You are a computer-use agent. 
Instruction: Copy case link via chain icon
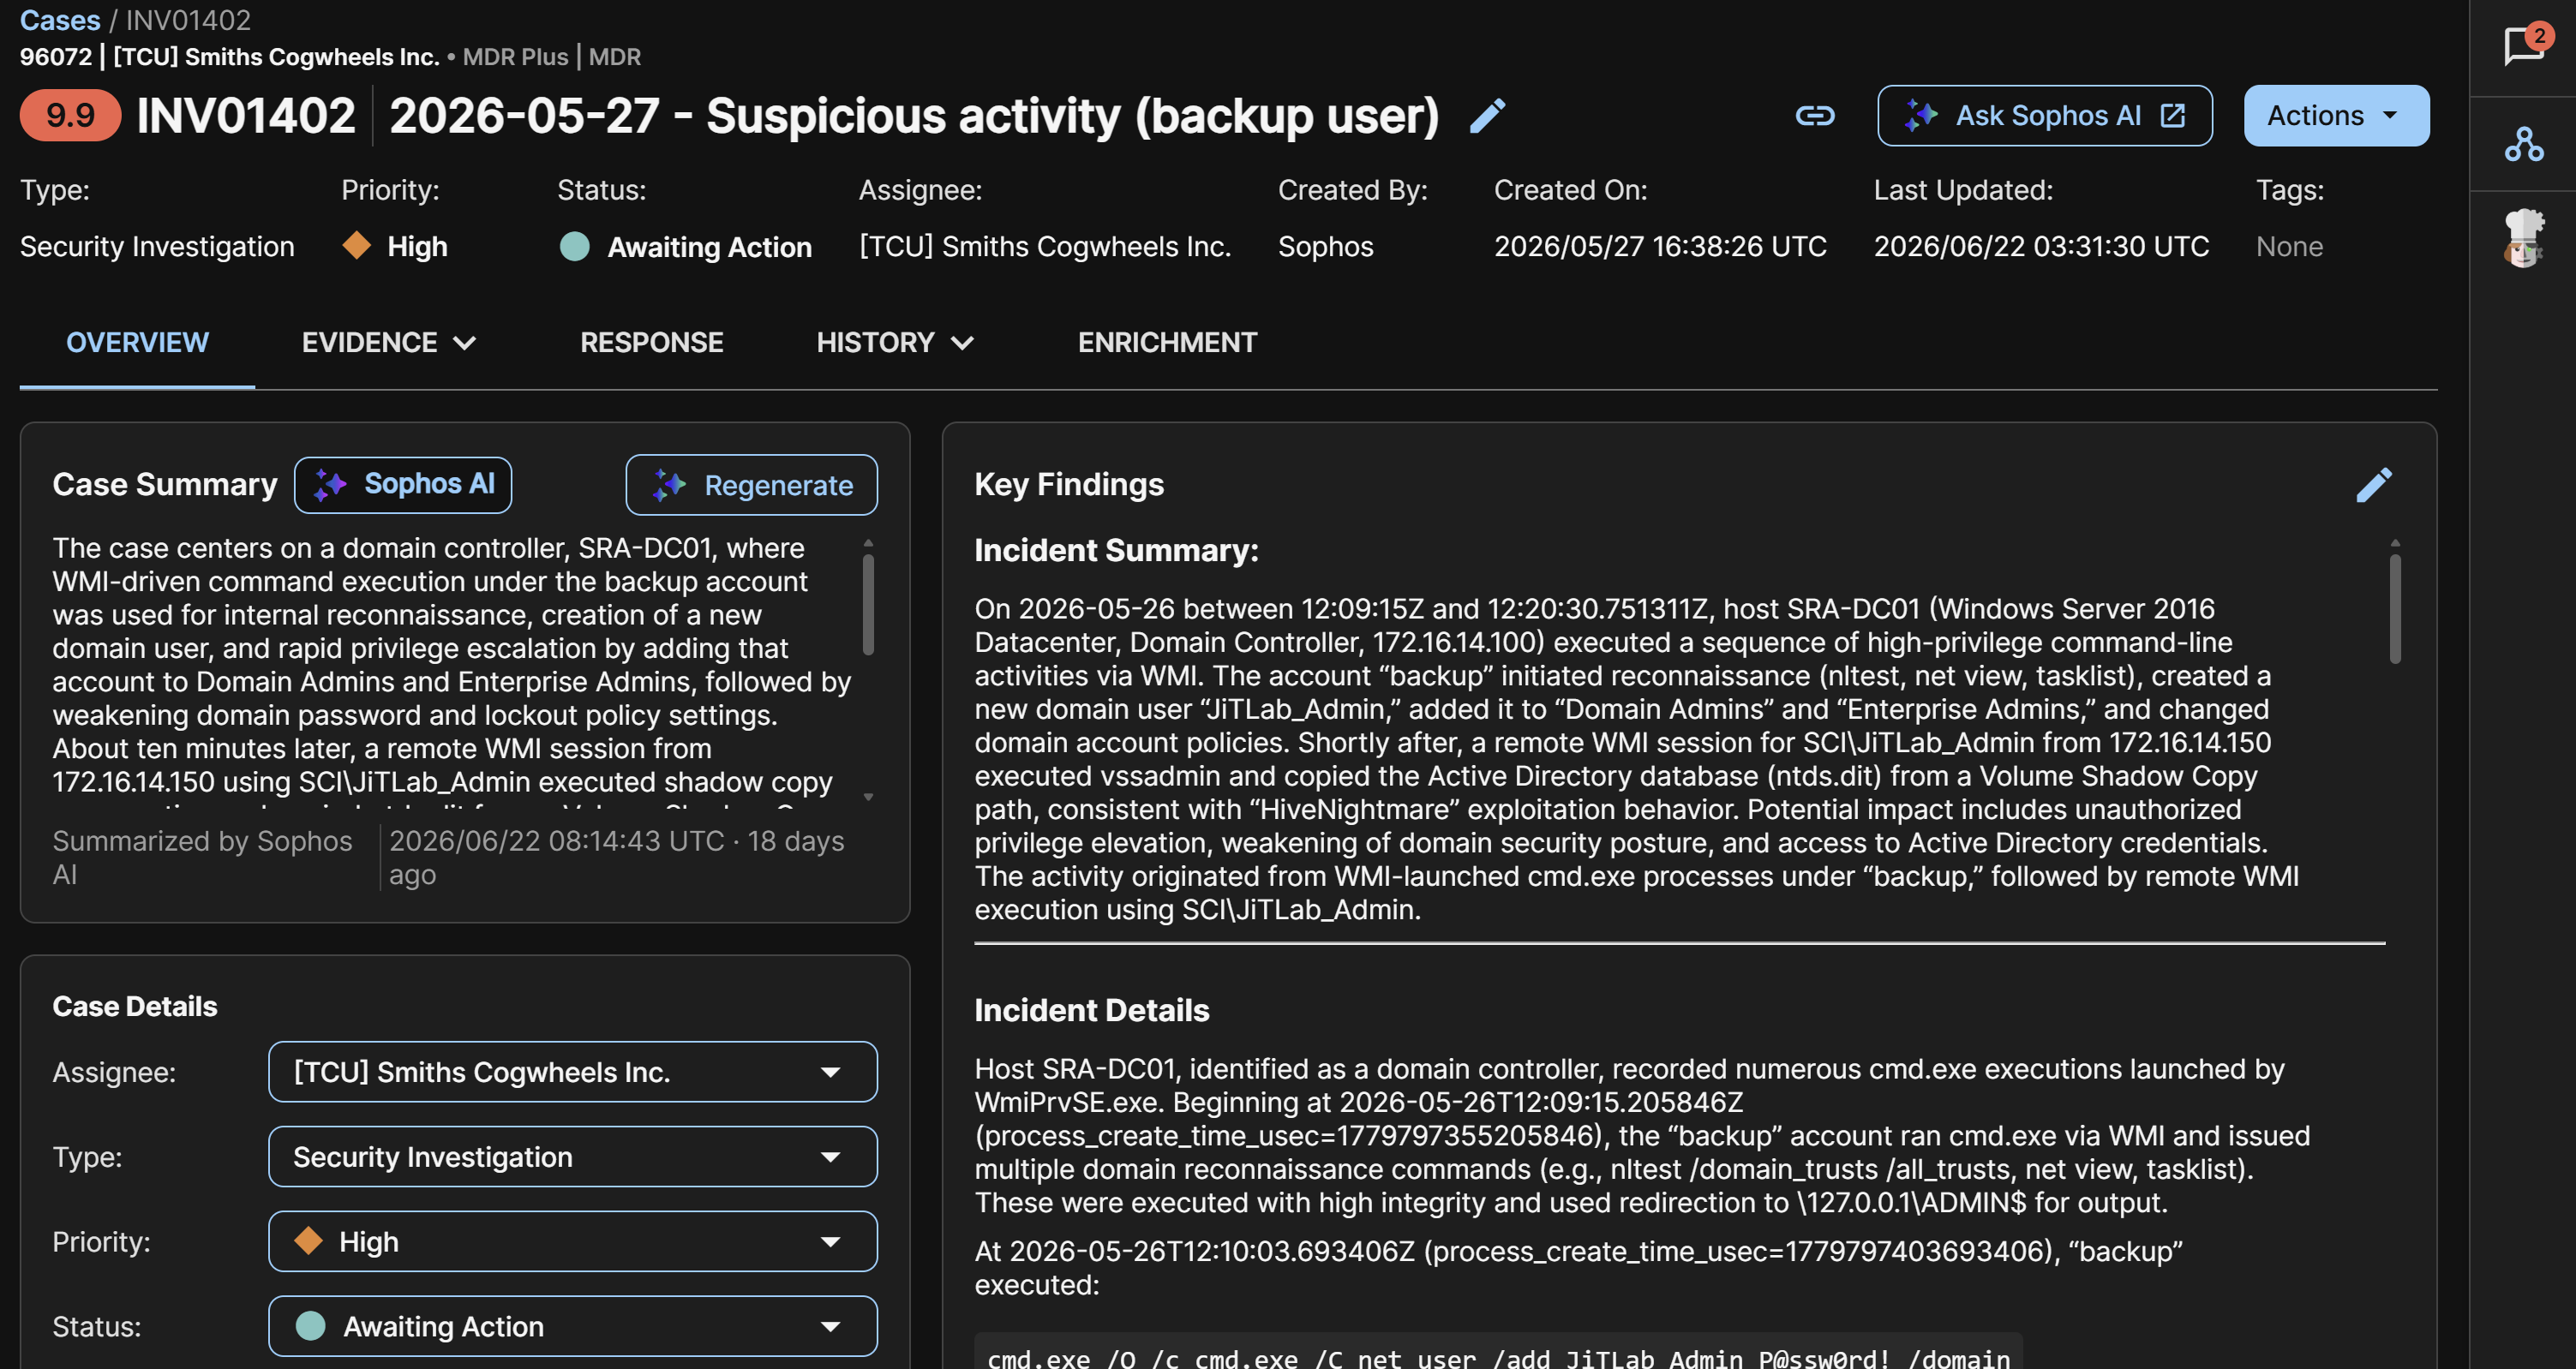point(1814,116)
